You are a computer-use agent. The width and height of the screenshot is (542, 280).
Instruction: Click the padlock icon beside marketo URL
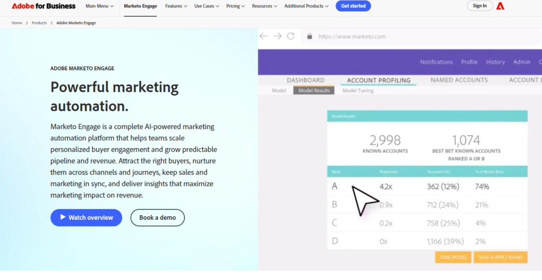click(x=309, y=37)
